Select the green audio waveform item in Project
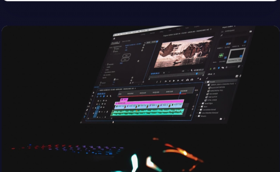 point(221,55)
